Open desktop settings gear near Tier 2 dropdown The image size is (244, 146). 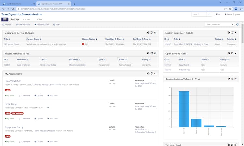[x=237, y=24]
